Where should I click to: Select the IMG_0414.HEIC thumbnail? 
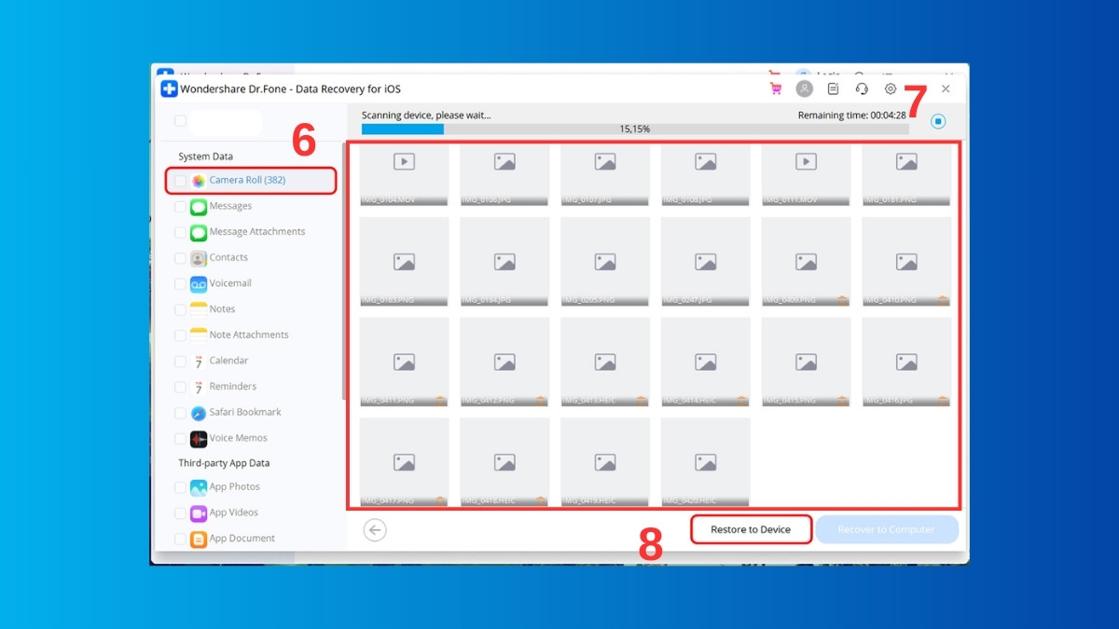pyautogui.click(x=706, y=362)
